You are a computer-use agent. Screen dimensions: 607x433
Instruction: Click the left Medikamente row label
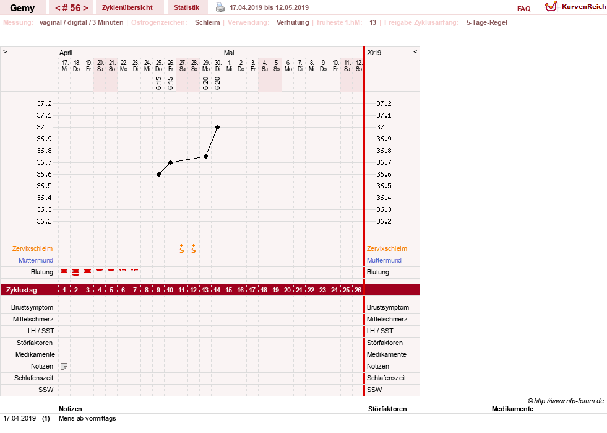(x=35, y=354)
